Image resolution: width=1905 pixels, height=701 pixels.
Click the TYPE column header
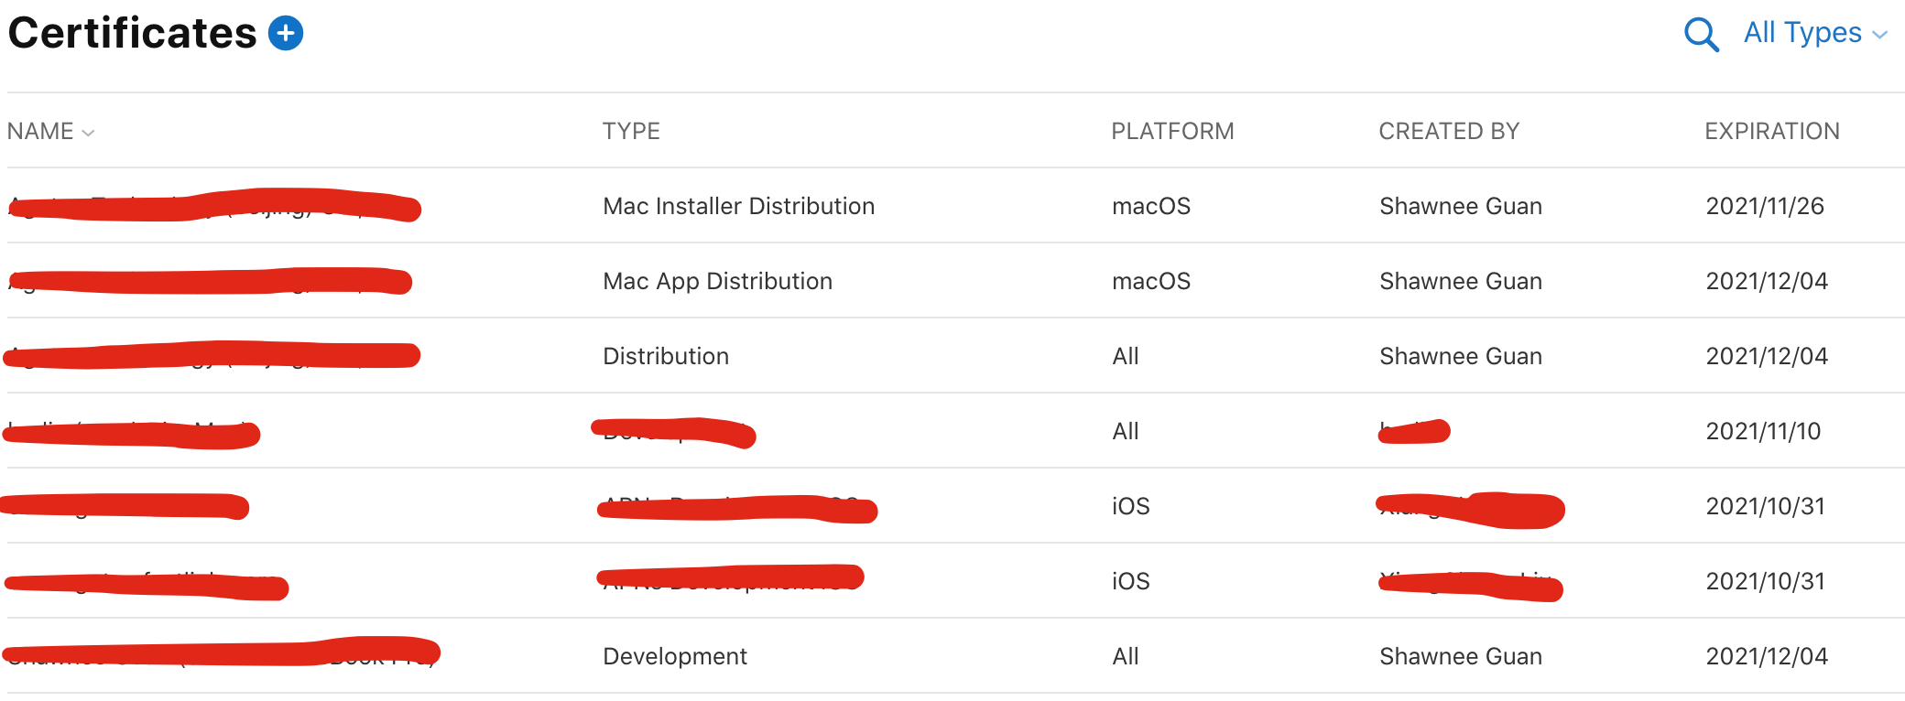pyautogui.click(x=631, y=131)
